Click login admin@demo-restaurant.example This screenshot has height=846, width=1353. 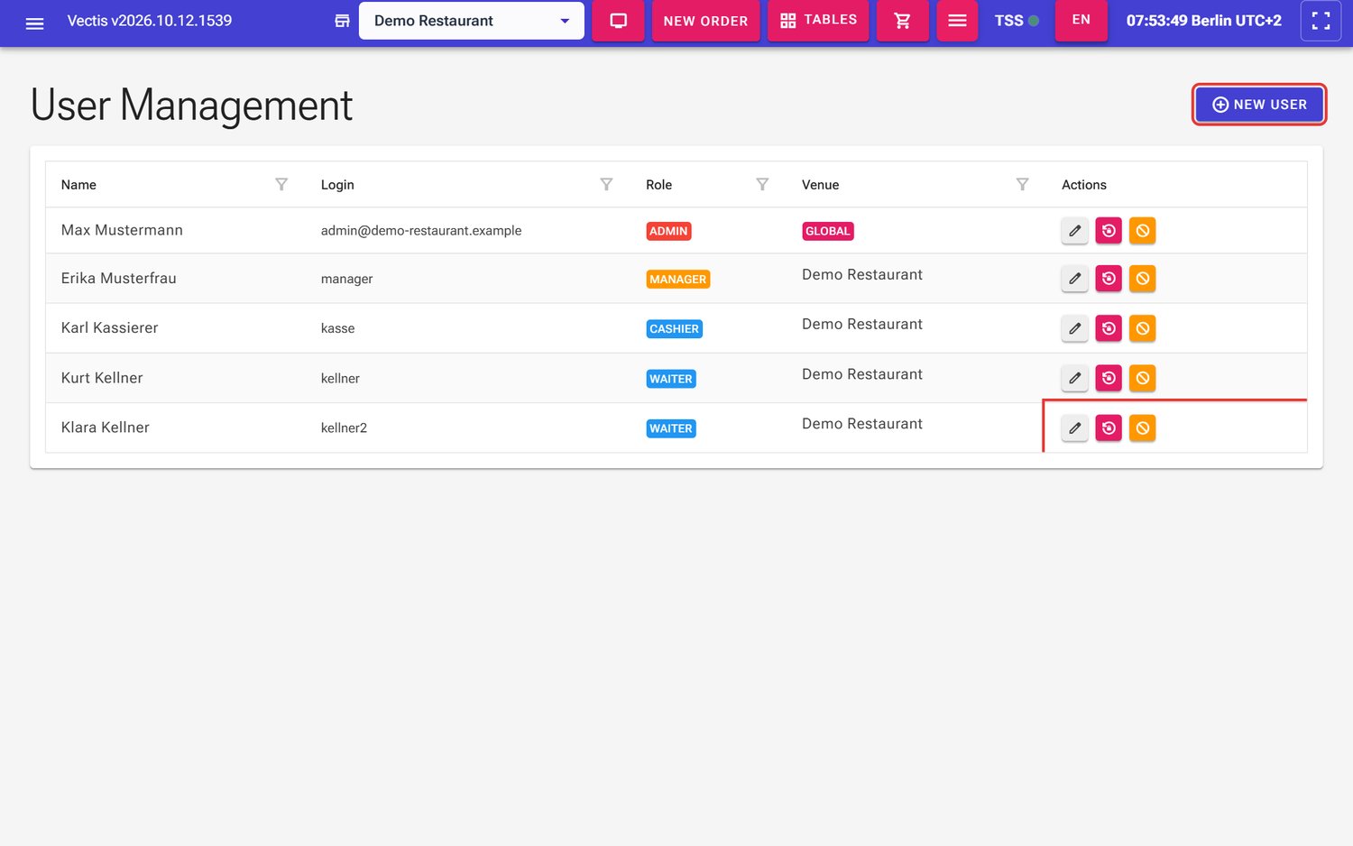(421, 231)
